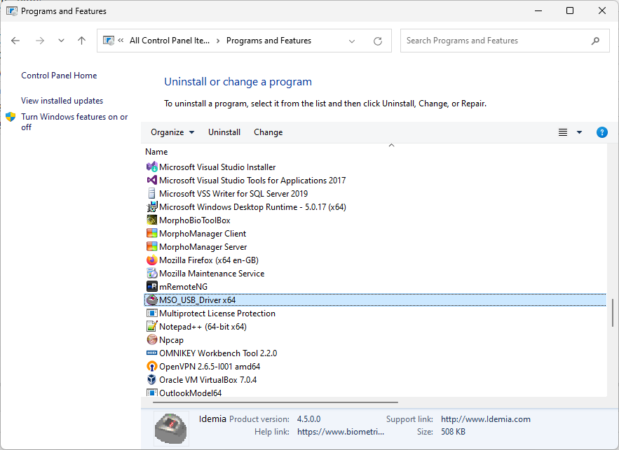
Task: Select the Mozilla Maintenance Service entry
Action: 212,274
